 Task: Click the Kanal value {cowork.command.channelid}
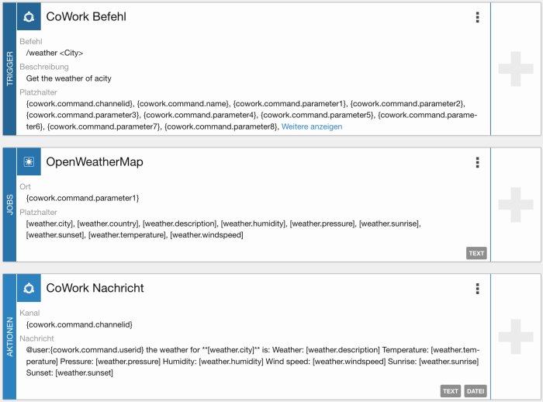click(x=79, y=324)
